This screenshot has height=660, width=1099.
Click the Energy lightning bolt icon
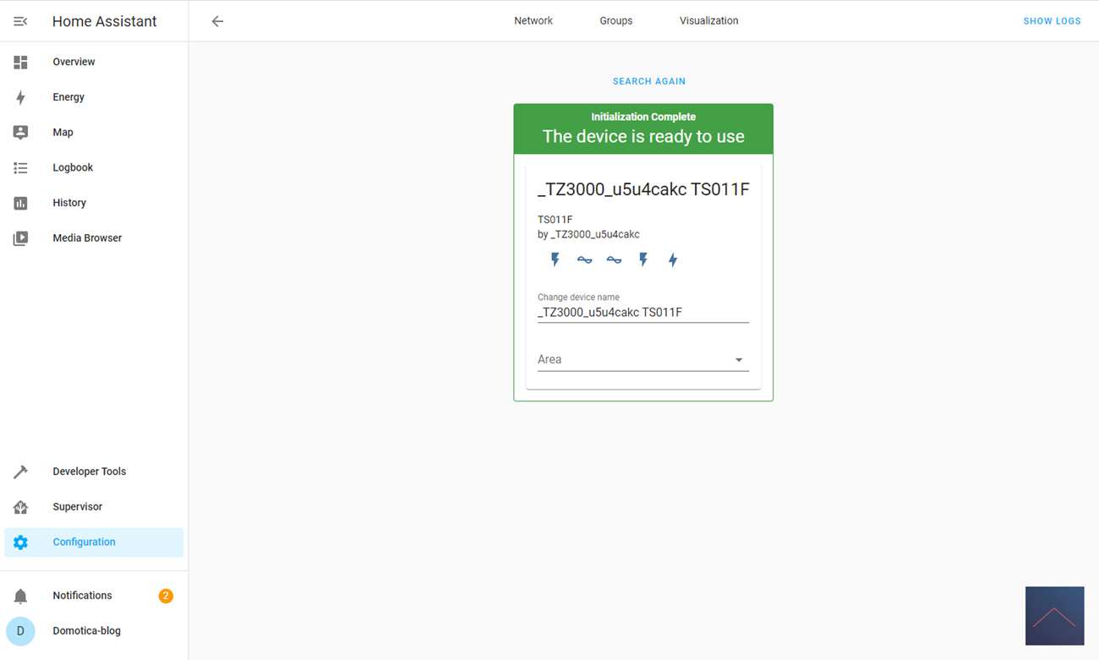[20, 97]
